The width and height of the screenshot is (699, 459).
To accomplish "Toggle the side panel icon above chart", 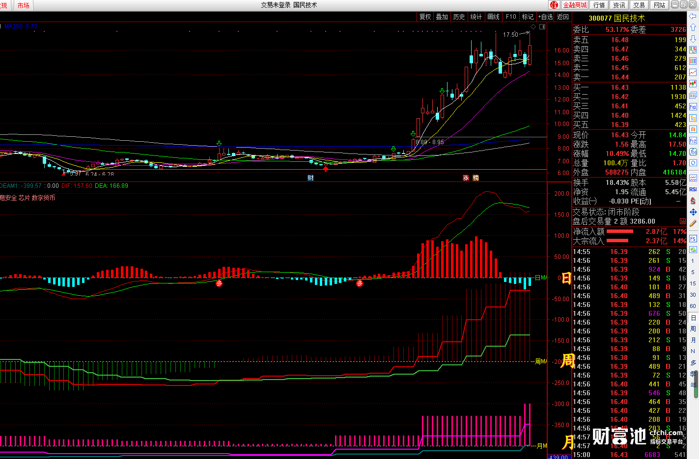I will coord(542,26).
